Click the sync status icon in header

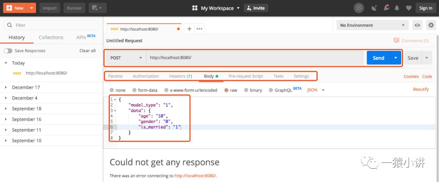coord(359,8)
